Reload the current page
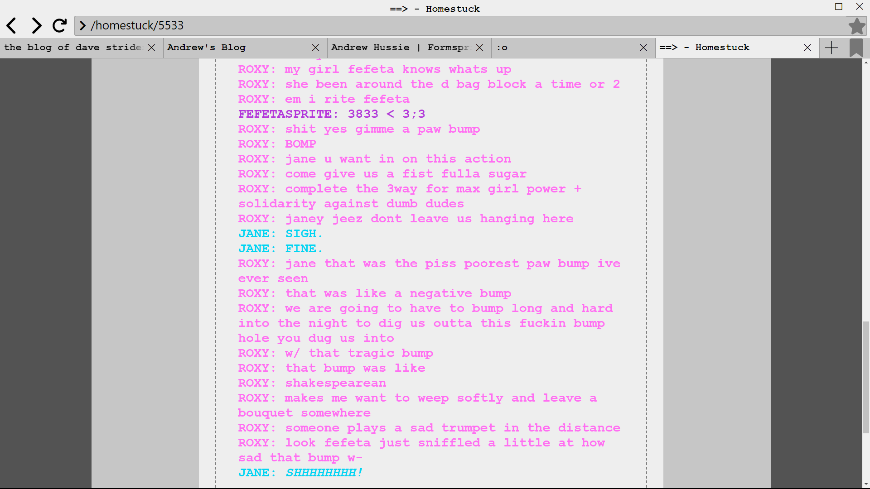This screenshot has width=870, height=489. coord(59,26)
